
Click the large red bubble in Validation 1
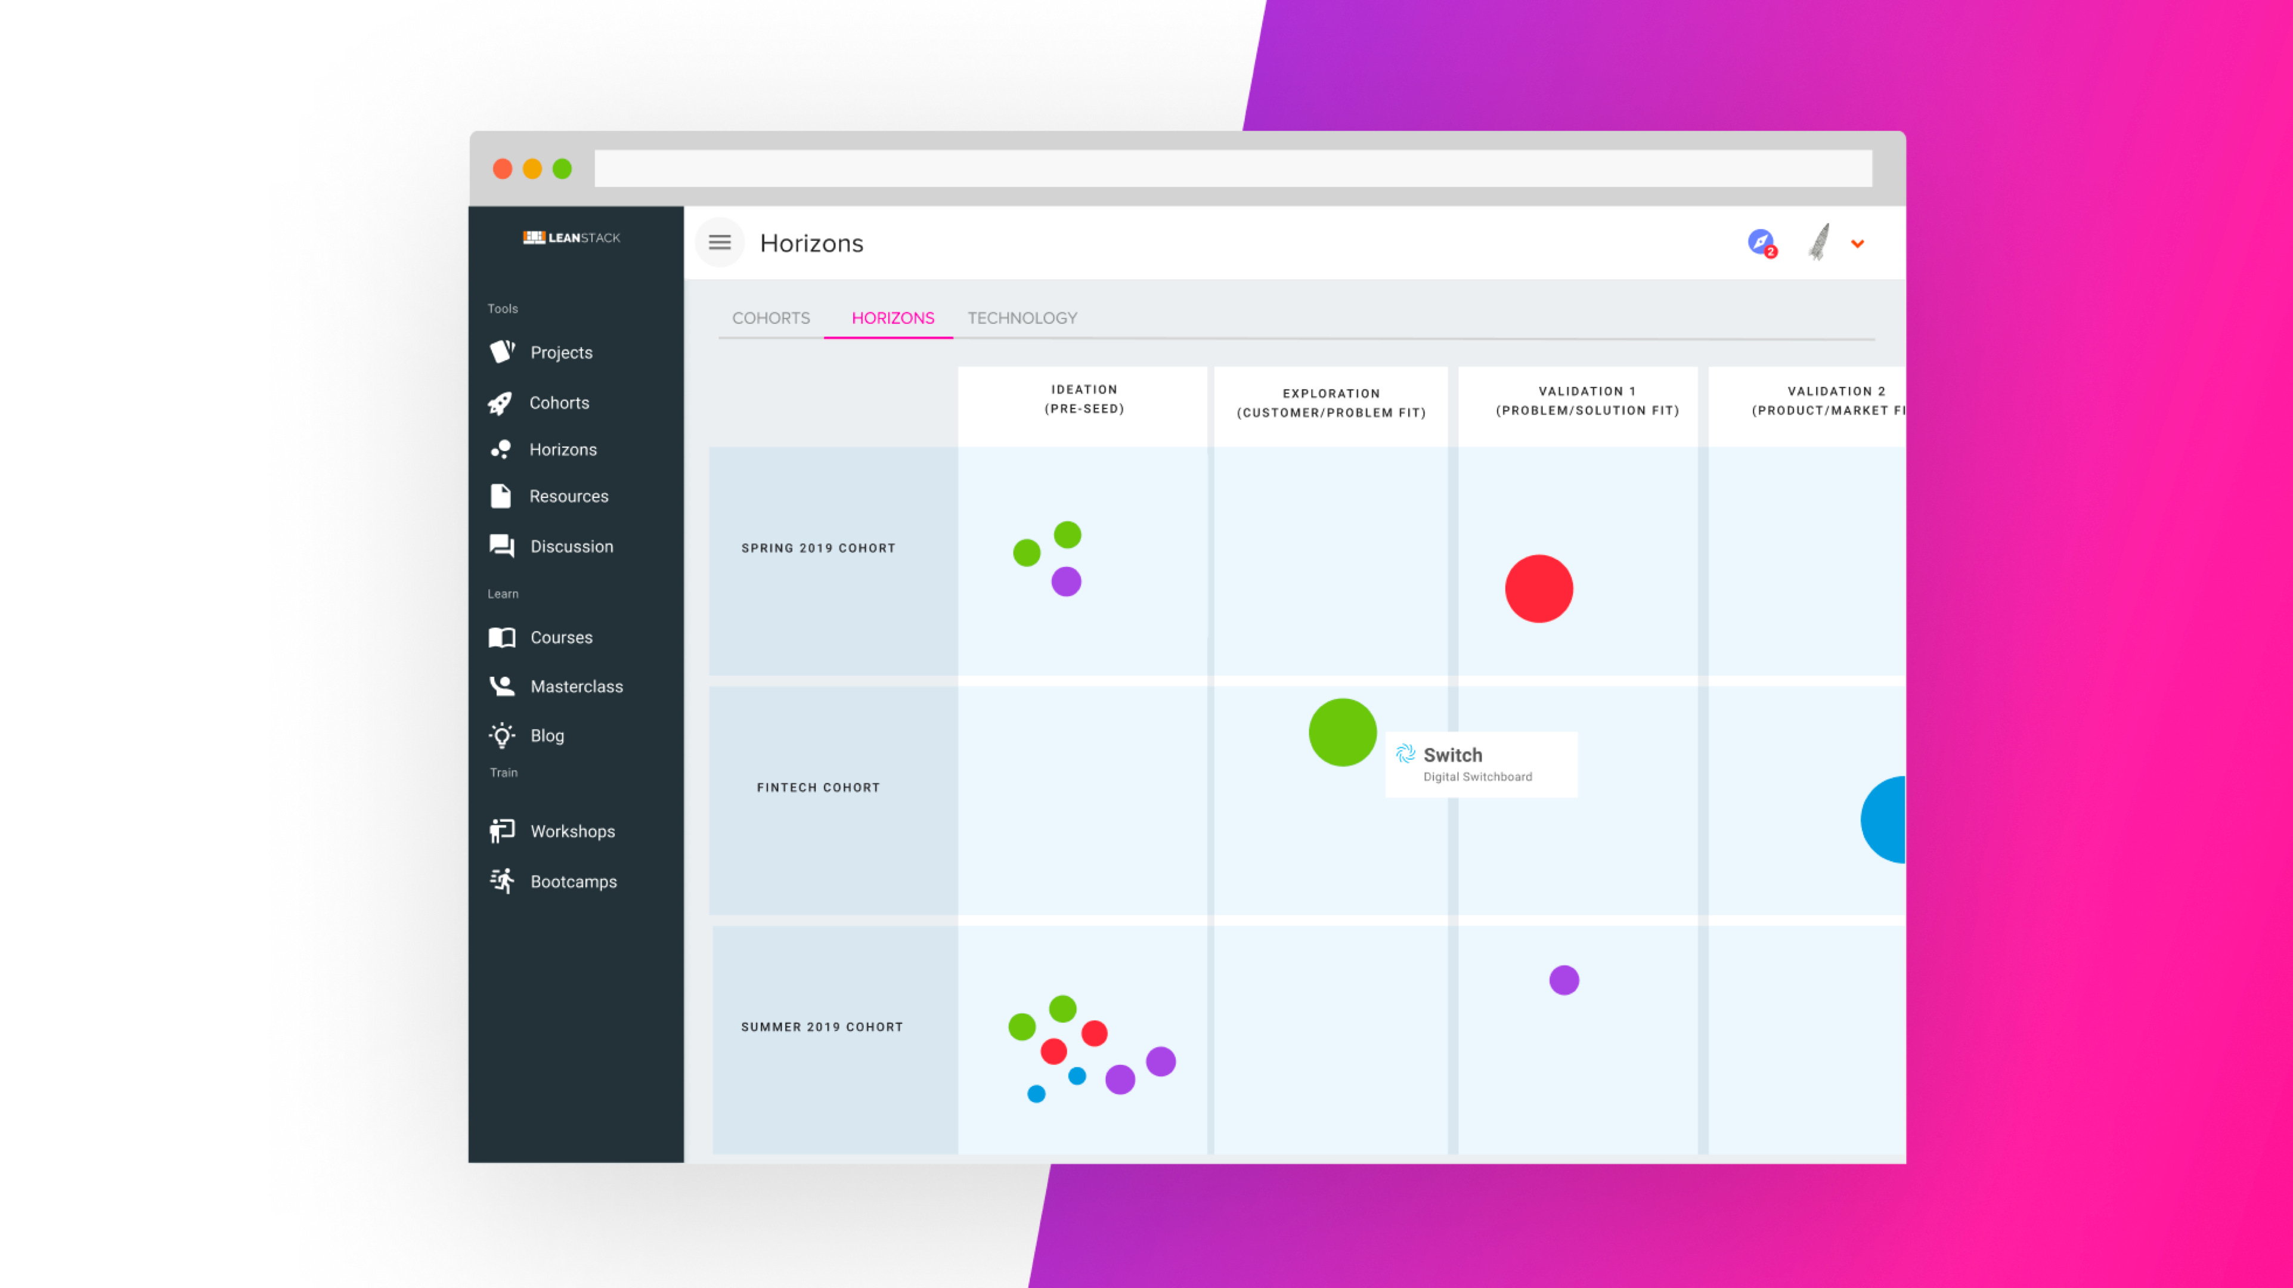pos(1538,589)
